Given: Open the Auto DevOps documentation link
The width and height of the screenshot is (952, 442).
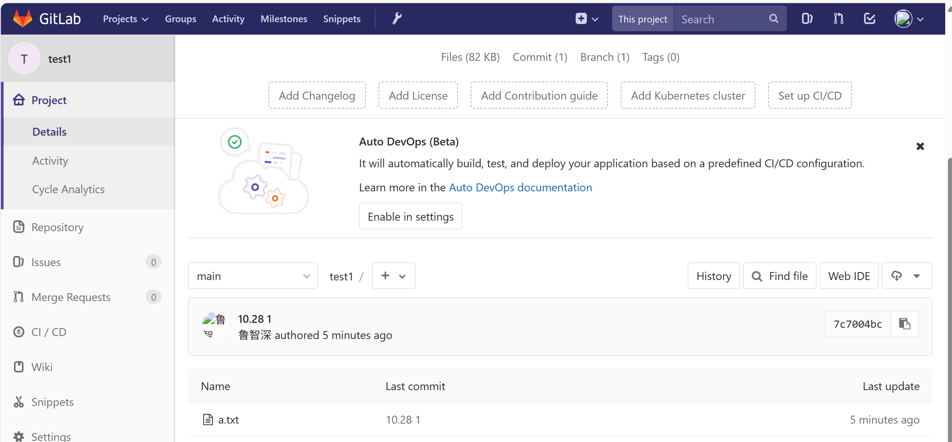Looking at the screenshot, I should tap(520, 187).
